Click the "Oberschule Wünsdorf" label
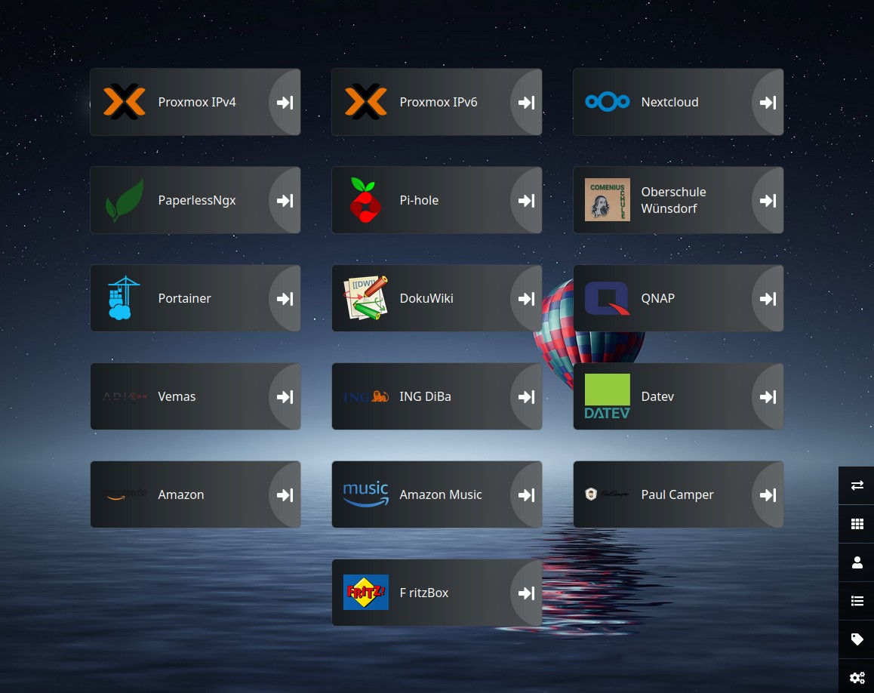Image resolution: width=874 pixels, height=693 pixels. pos(673,200)
